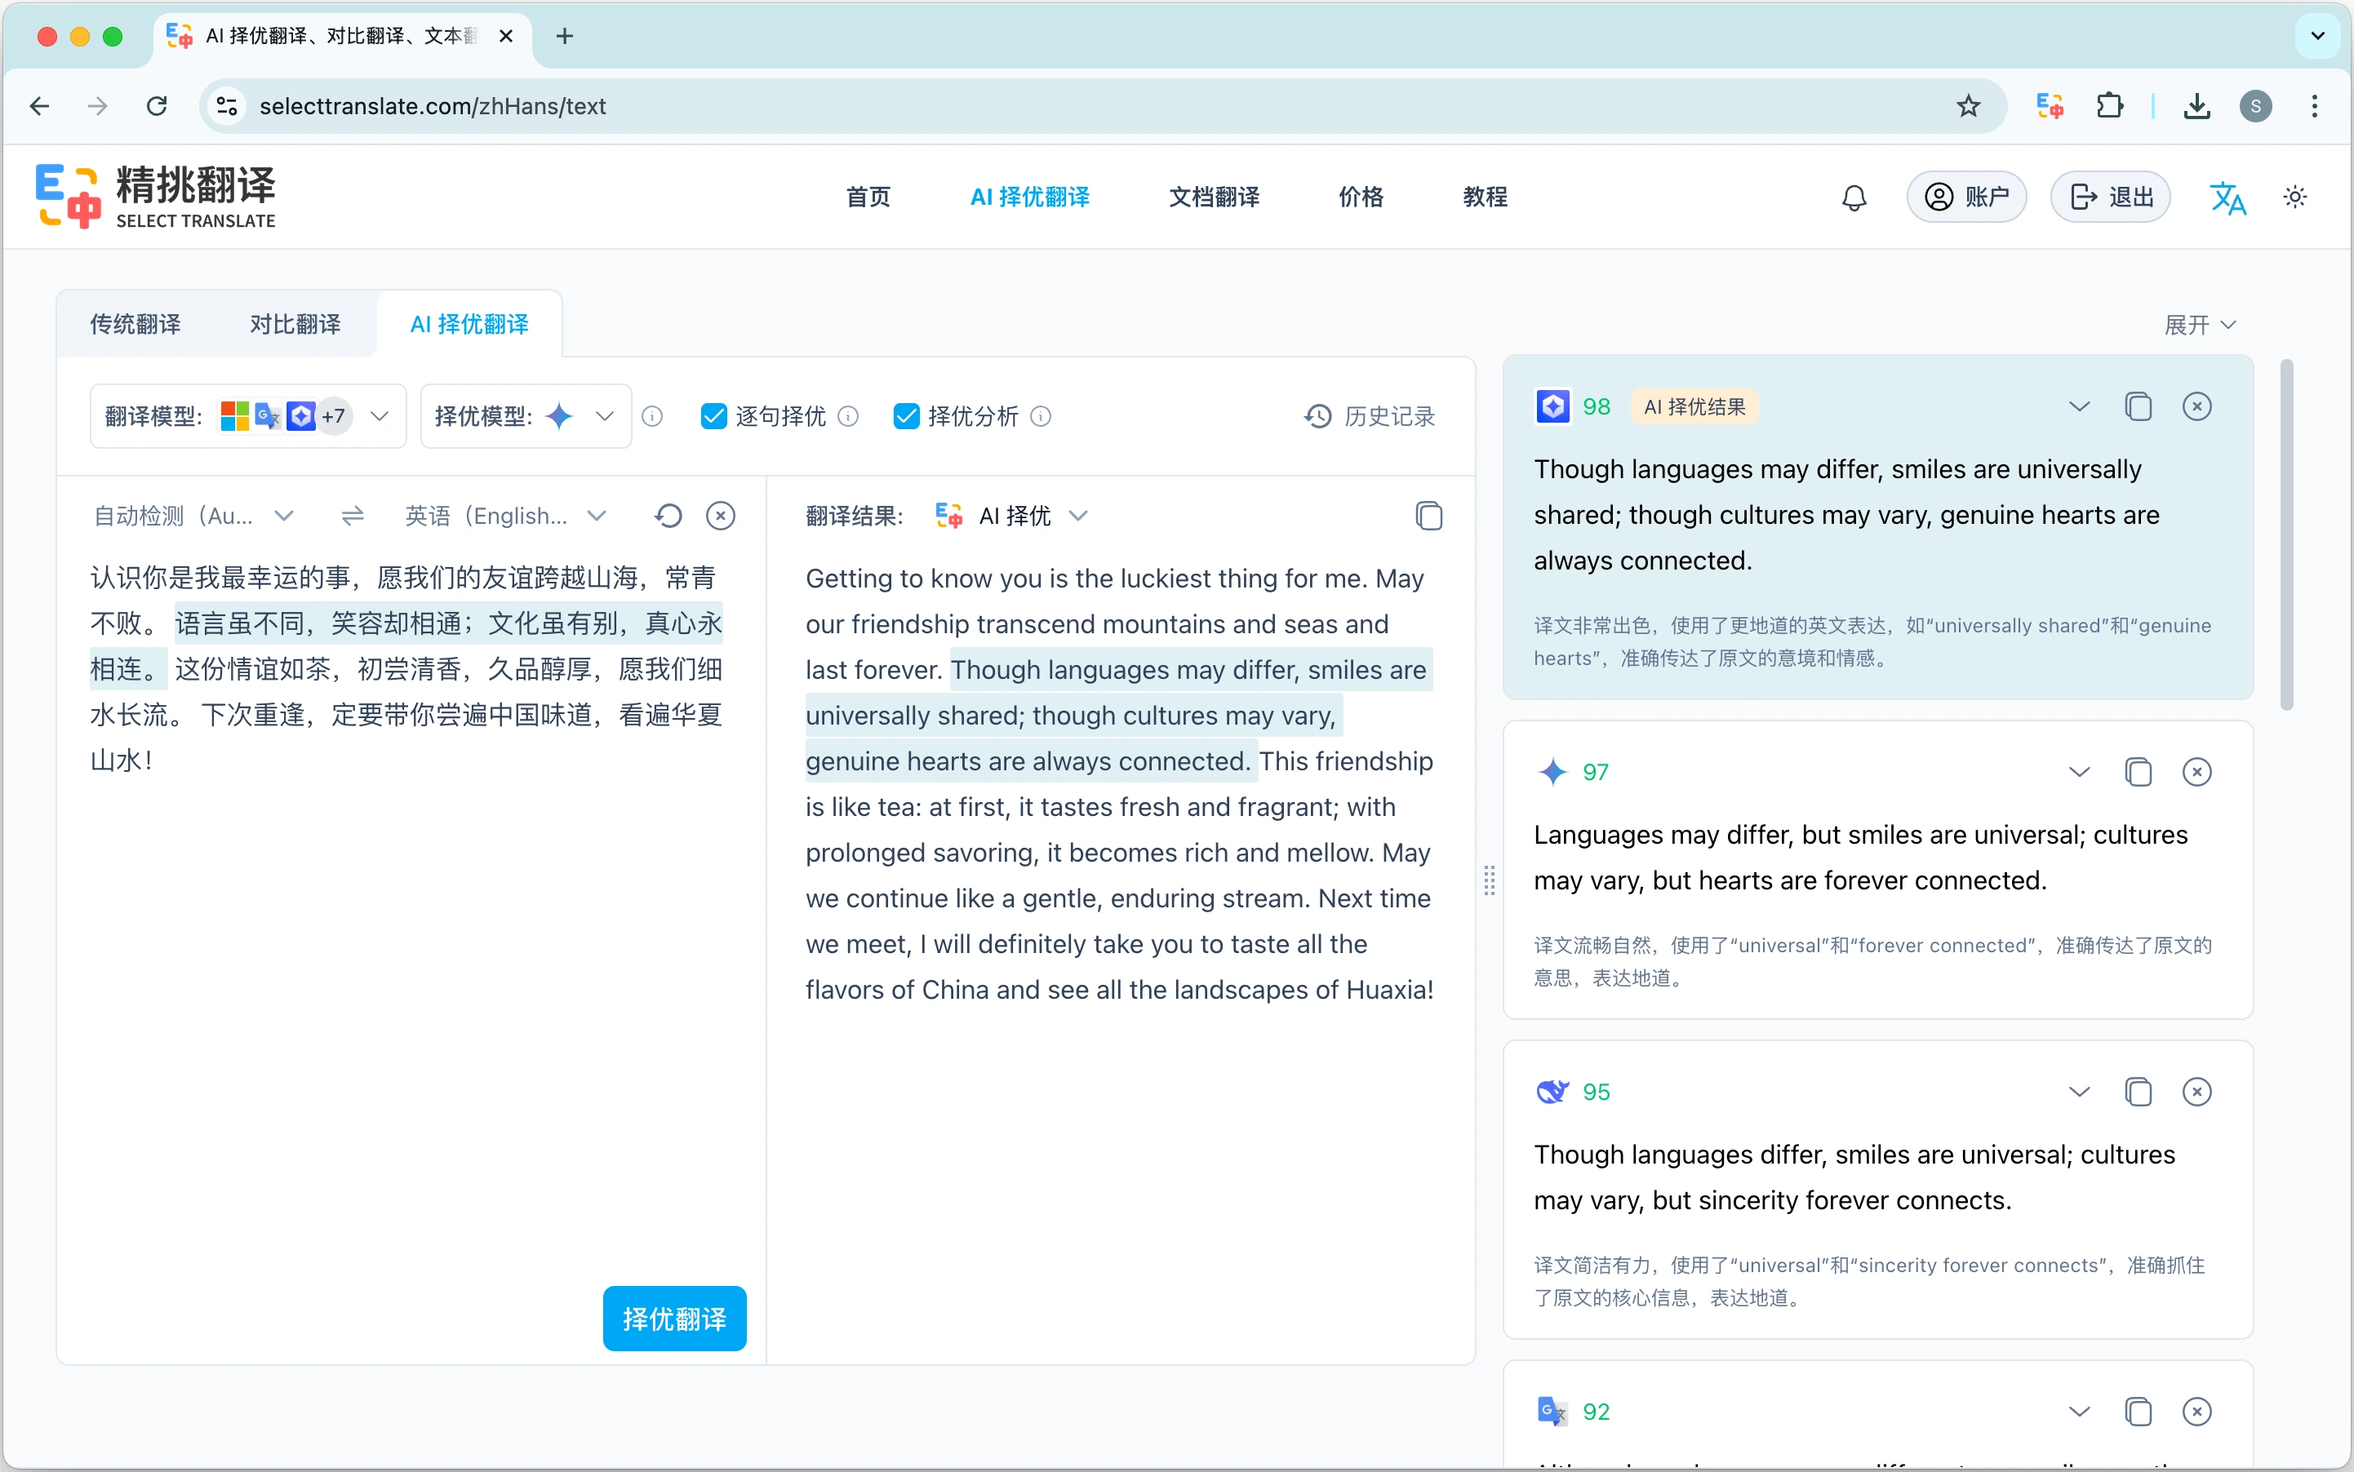Click the 退出 logout button
The image size is (2354, 1472).
click(x=2110, y=197)
